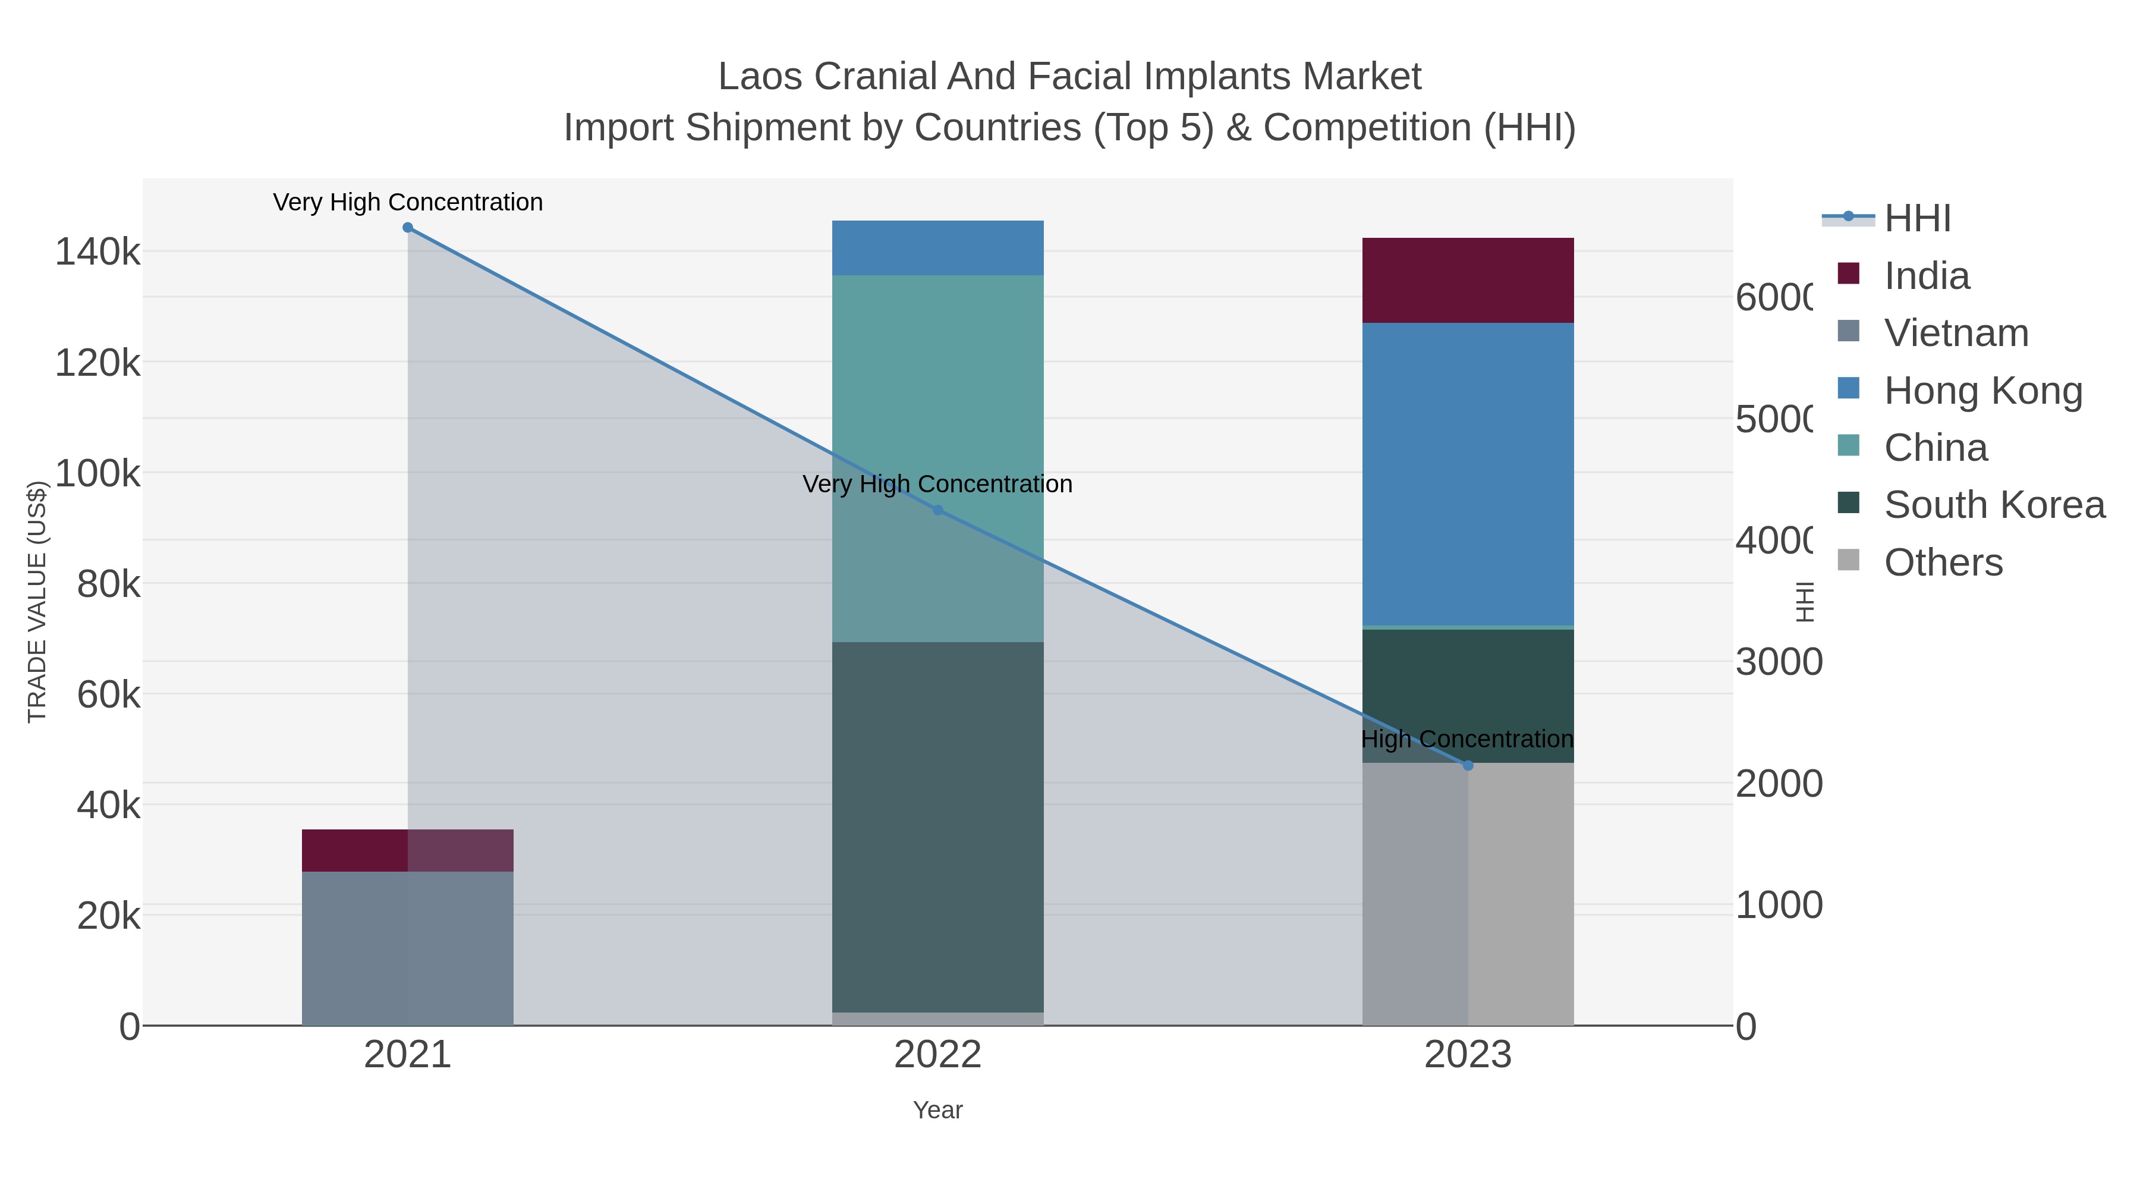This screenshot has width=2140, height=1204.
Task: Click the 2021 'Very High Concentration' annotation
Action: (x=408, y=202)
